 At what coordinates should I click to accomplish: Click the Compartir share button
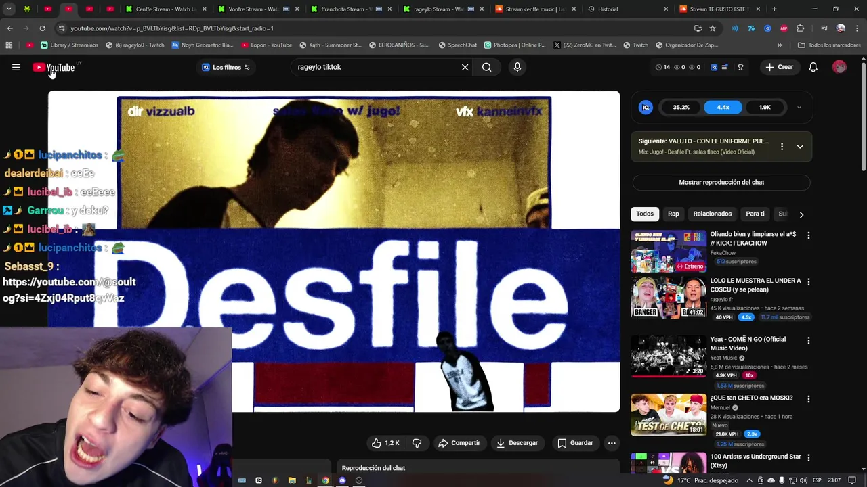(459, 443)
